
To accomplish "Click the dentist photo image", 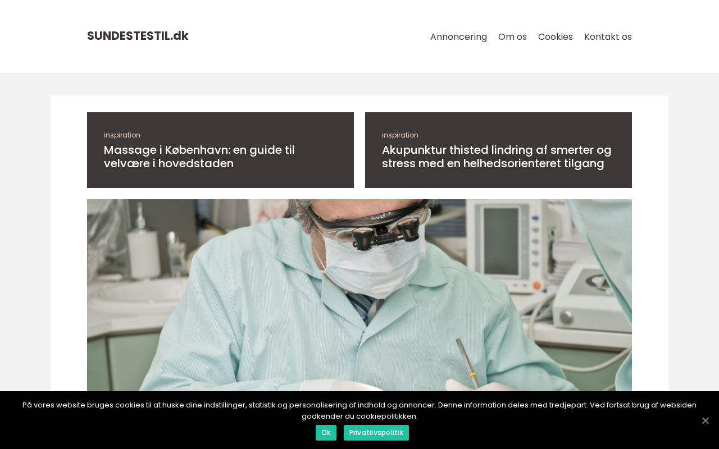I will [359, 295].
